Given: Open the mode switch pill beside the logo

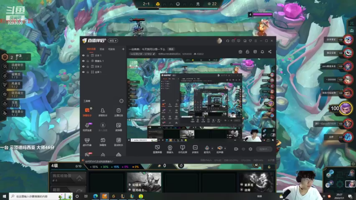Looking at the screenshot, I should (113, 40).
